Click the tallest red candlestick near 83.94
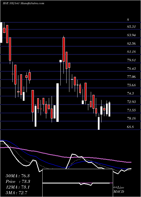Image resolution: width=141 pixels, height=197 pixels. coord(64,50)
